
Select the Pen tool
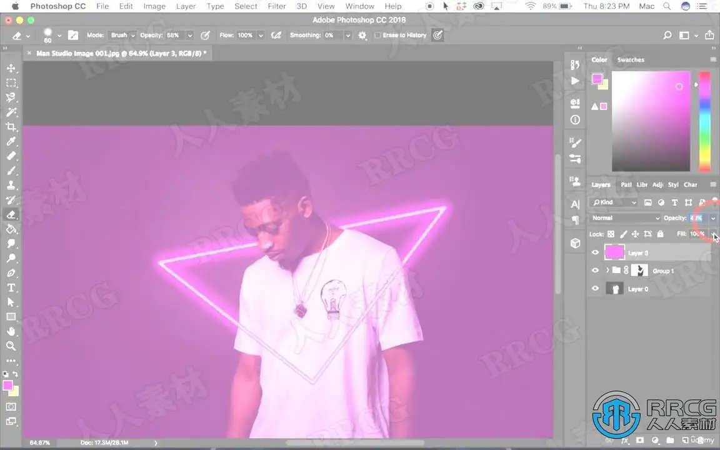tap(11, 272)
